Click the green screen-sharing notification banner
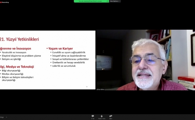The height and width of the screenshot is (120, 195). coord(91,1)
